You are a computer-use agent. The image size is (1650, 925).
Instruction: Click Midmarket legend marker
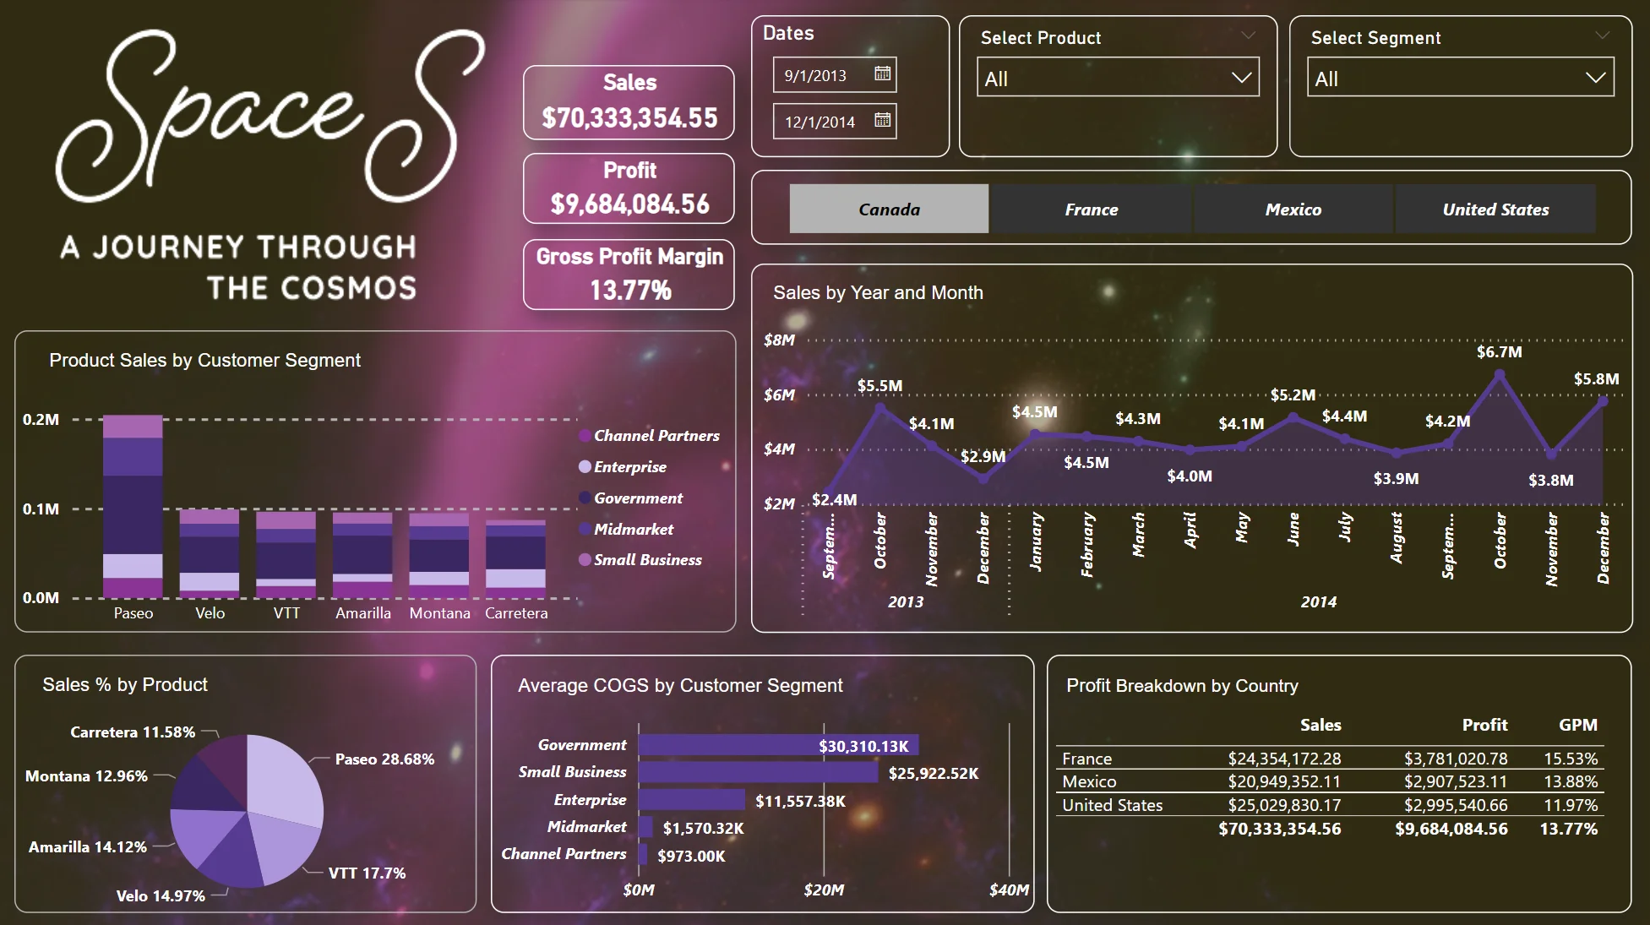[585, 530]
